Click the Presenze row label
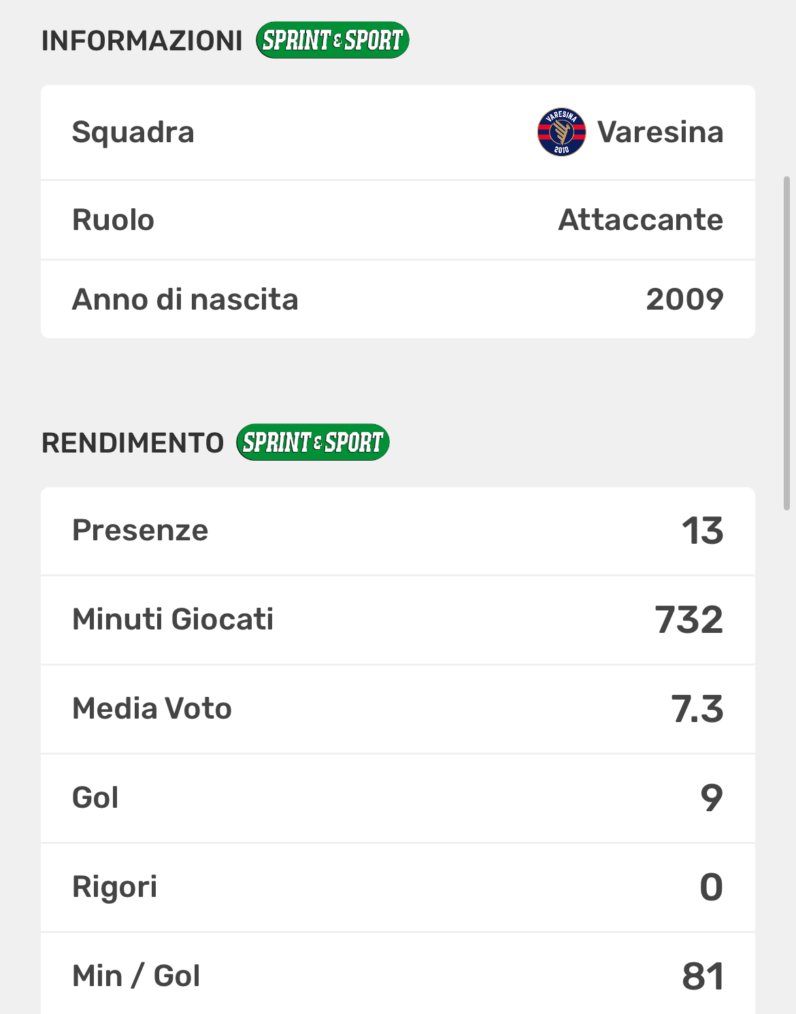 click(x=140, y=530)
